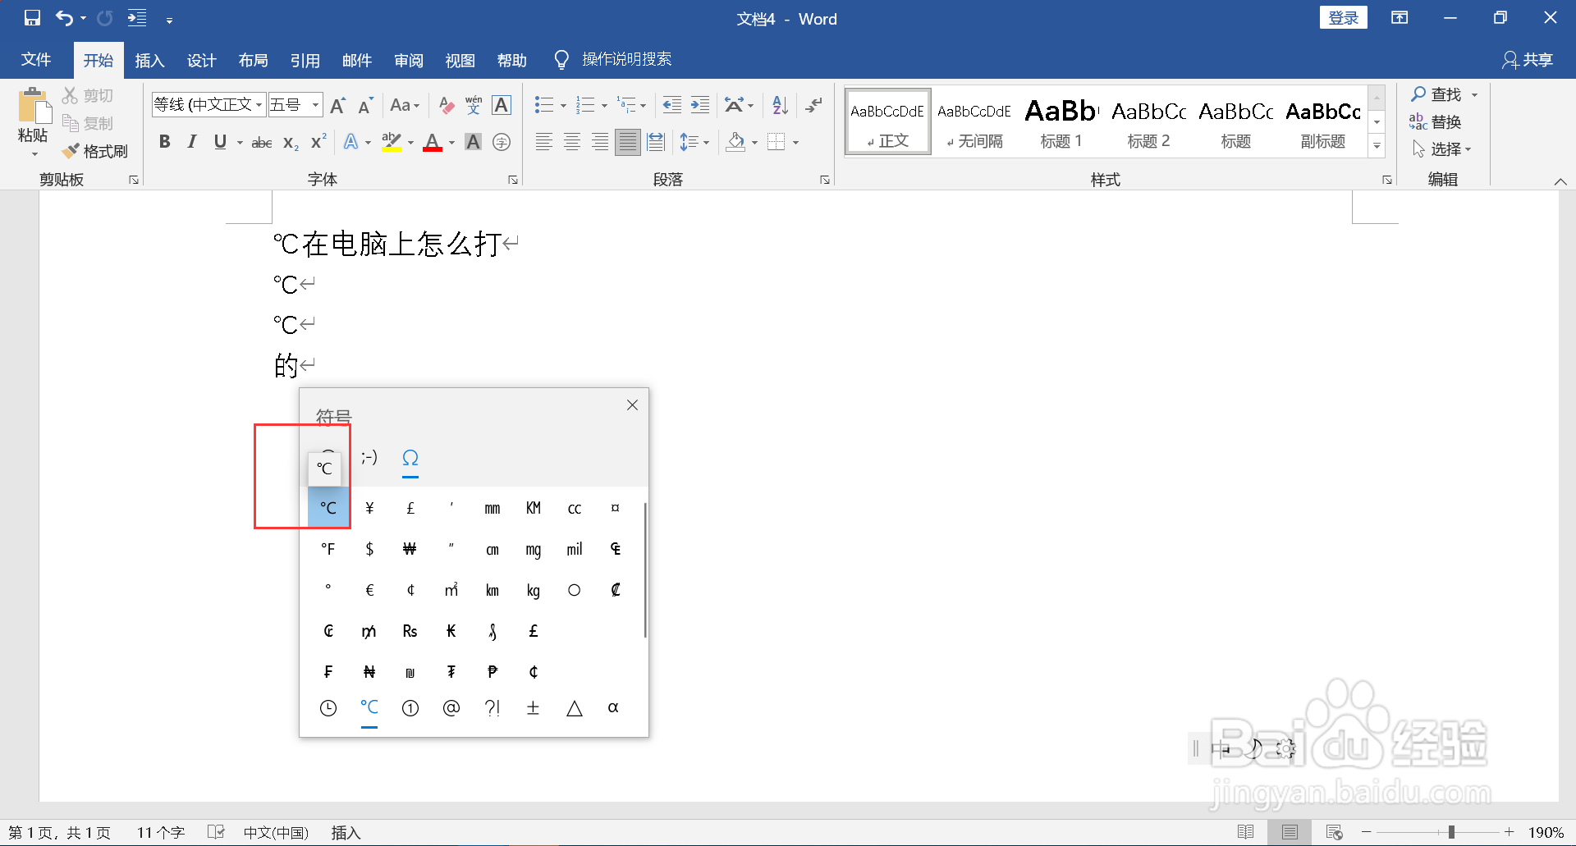
Task: Save the document with the floppy disk icon
Action: 32,18
